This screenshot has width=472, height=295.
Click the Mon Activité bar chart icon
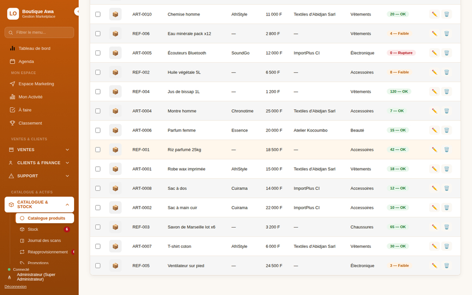(12, 97)
